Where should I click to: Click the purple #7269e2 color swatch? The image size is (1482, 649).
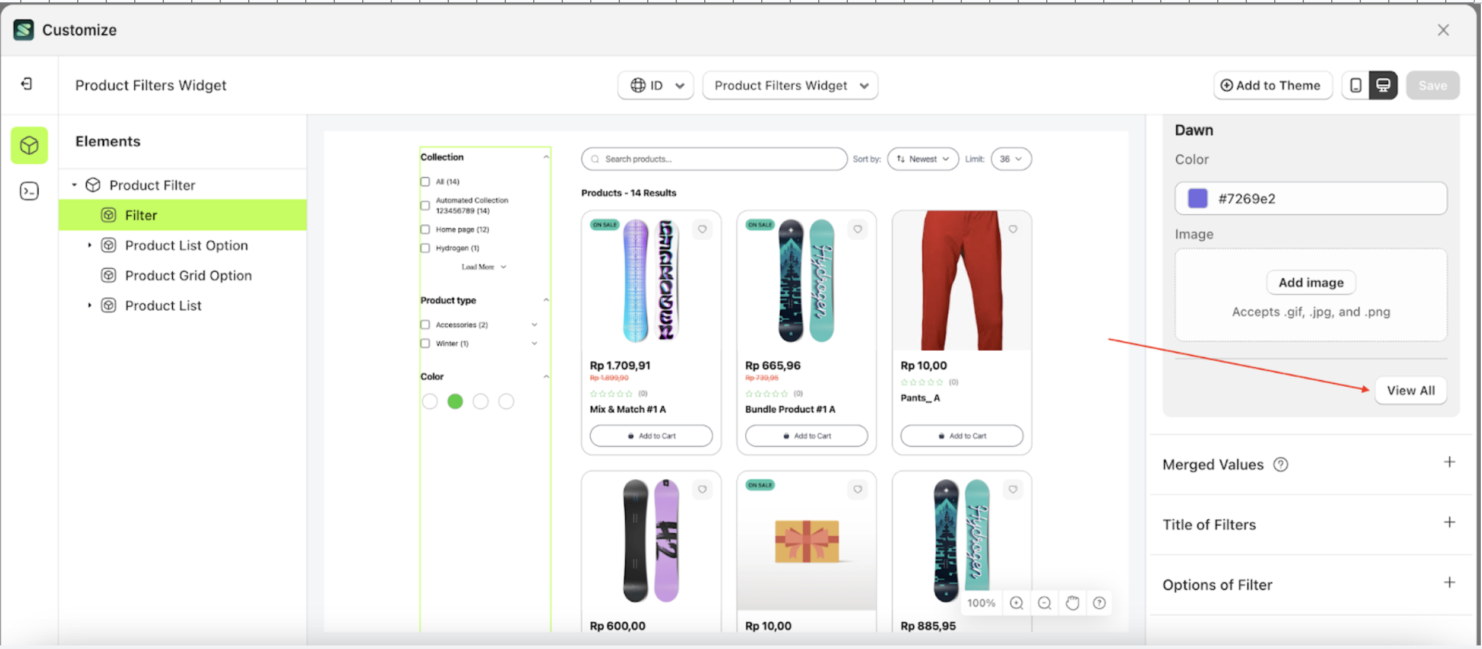point(1198,198)
